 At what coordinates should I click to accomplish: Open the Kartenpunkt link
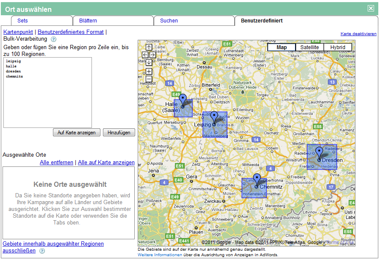coord(18,32)
